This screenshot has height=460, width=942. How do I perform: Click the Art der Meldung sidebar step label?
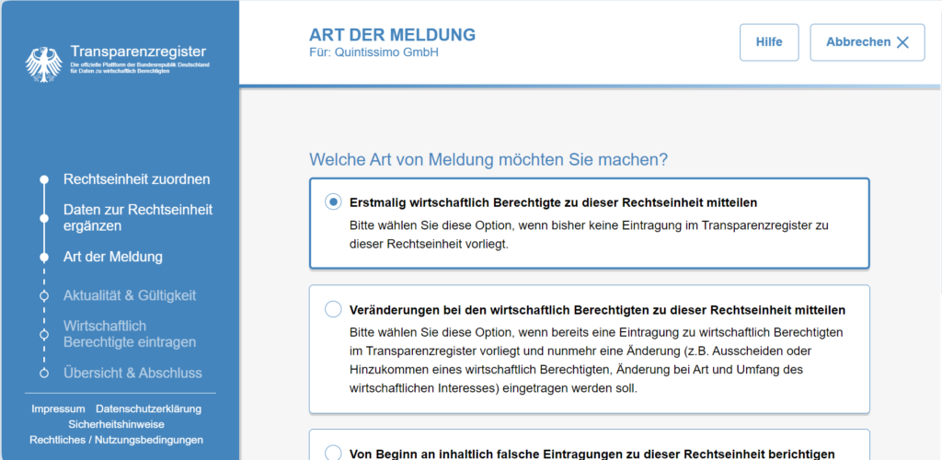click(112, 257)
